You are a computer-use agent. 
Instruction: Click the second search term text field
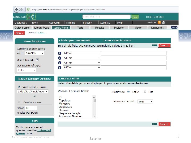point(134,58)
